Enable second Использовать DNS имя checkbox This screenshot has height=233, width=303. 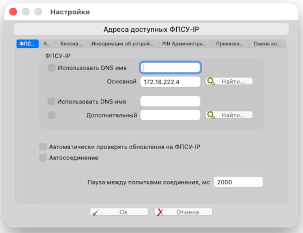(x=51, y=101)
